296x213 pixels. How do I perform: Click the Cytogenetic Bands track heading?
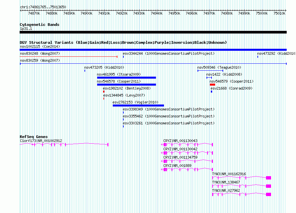point(40,25)
